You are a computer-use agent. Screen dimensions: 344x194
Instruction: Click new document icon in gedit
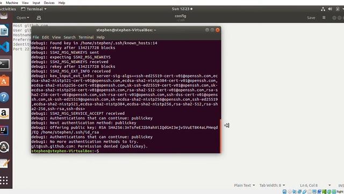point(39,18)
